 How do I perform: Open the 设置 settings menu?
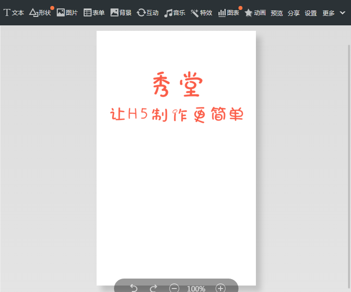[311, 13]
